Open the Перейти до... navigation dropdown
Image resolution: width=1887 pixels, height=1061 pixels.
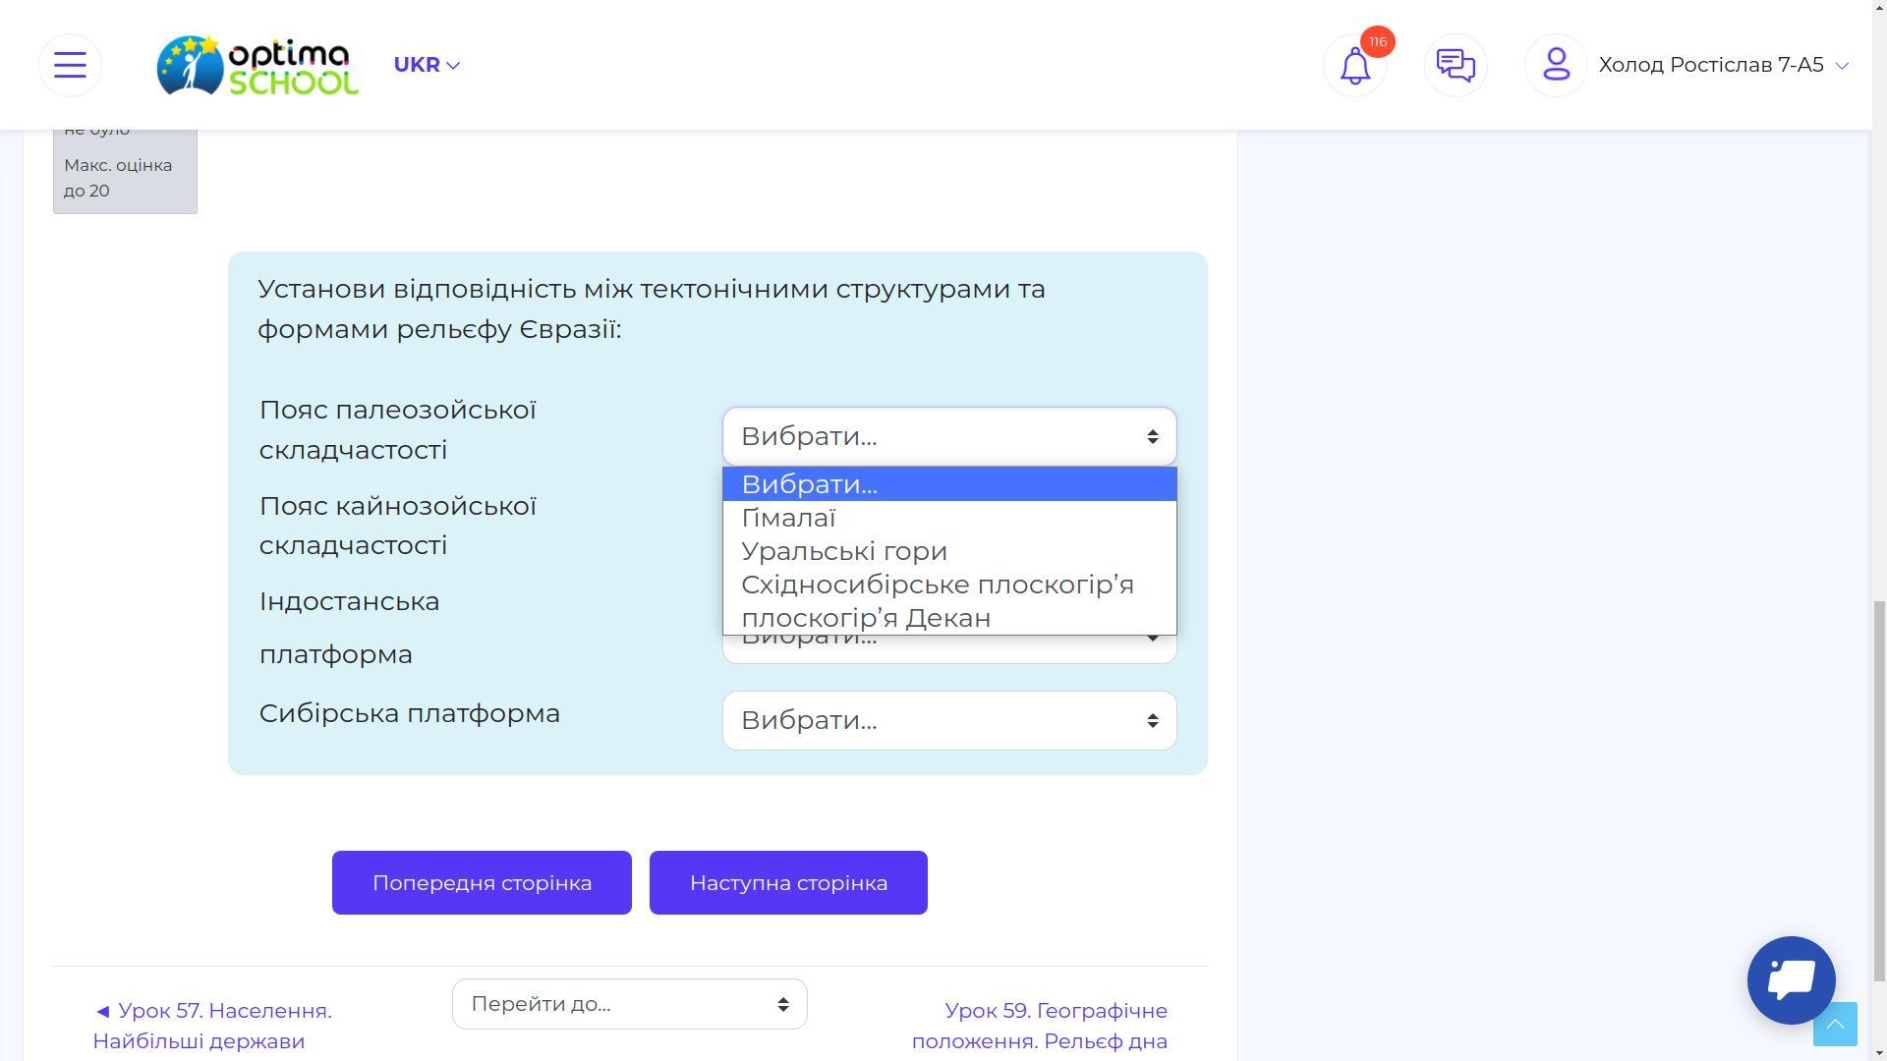coord(629,1004)
